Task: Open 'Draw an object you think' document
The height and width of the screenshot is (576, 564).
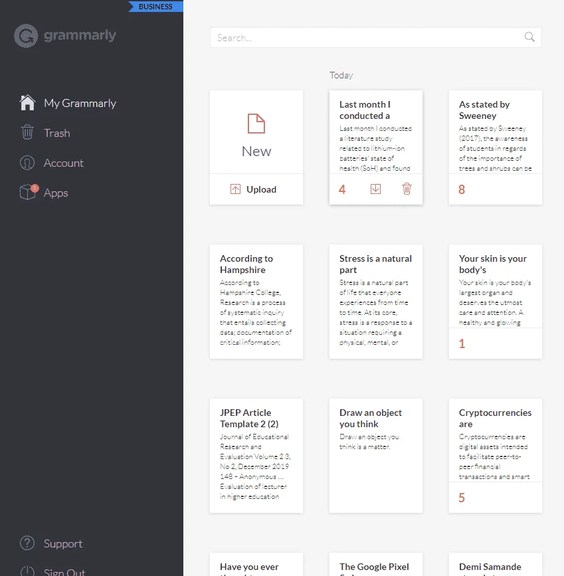Action: (376, 456)
